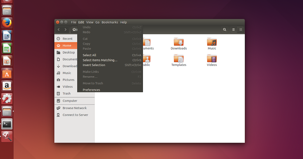Open the Amazon launcher icon
The height and width of the screenshot is (159, 303).
6,86
